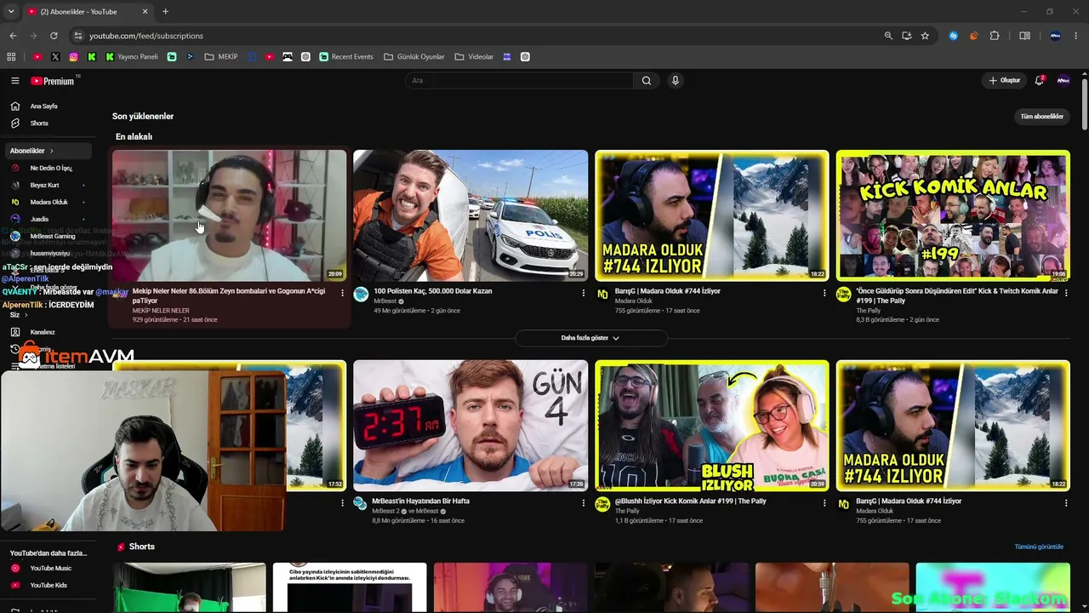Go back with the browser back arrow
The image size is (1089, 613).
(x=13, y=36)
